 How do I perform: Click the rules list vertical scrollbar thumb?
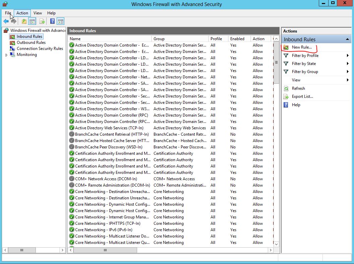[276, 63]
